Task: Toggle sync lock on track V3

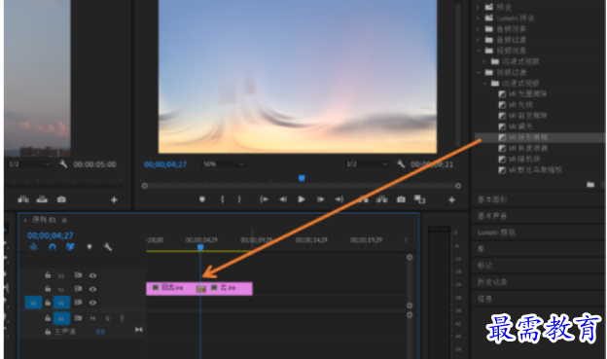Action: pos(78,275)
